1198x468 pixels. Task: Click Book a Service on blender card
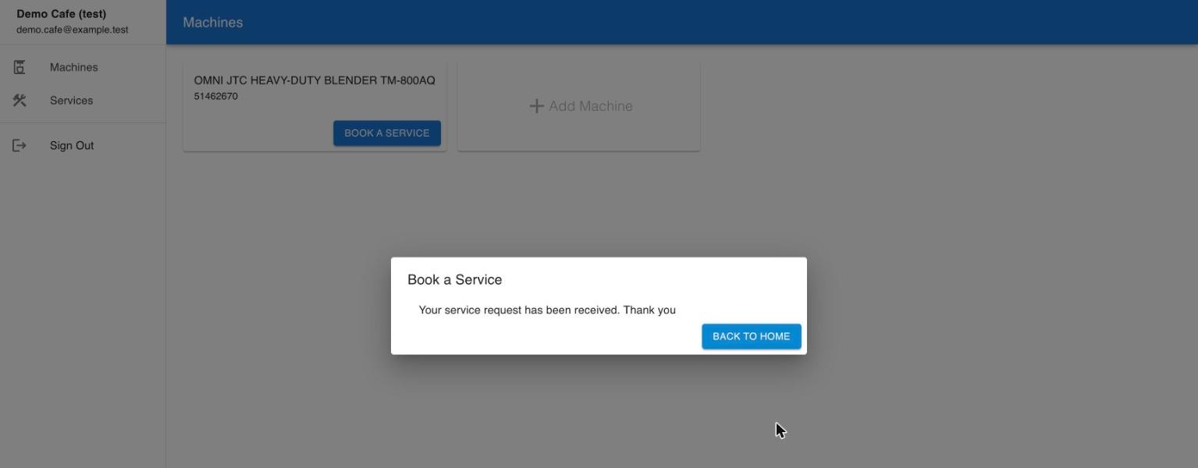click(x=386, y=133)
